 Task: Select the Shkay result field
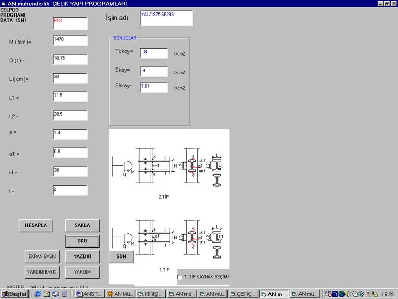click(x=154, y=87)
